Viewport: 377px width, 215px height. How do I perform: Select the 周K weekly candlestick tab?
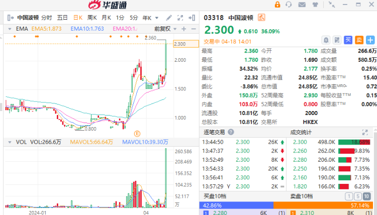92,18
